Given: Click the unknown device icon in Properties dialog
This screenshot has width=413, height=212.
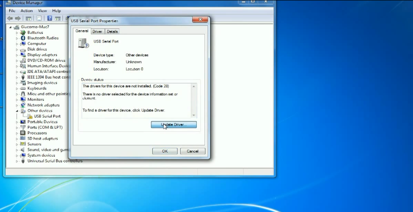Looking at the screenshot, I should point(84,43).
